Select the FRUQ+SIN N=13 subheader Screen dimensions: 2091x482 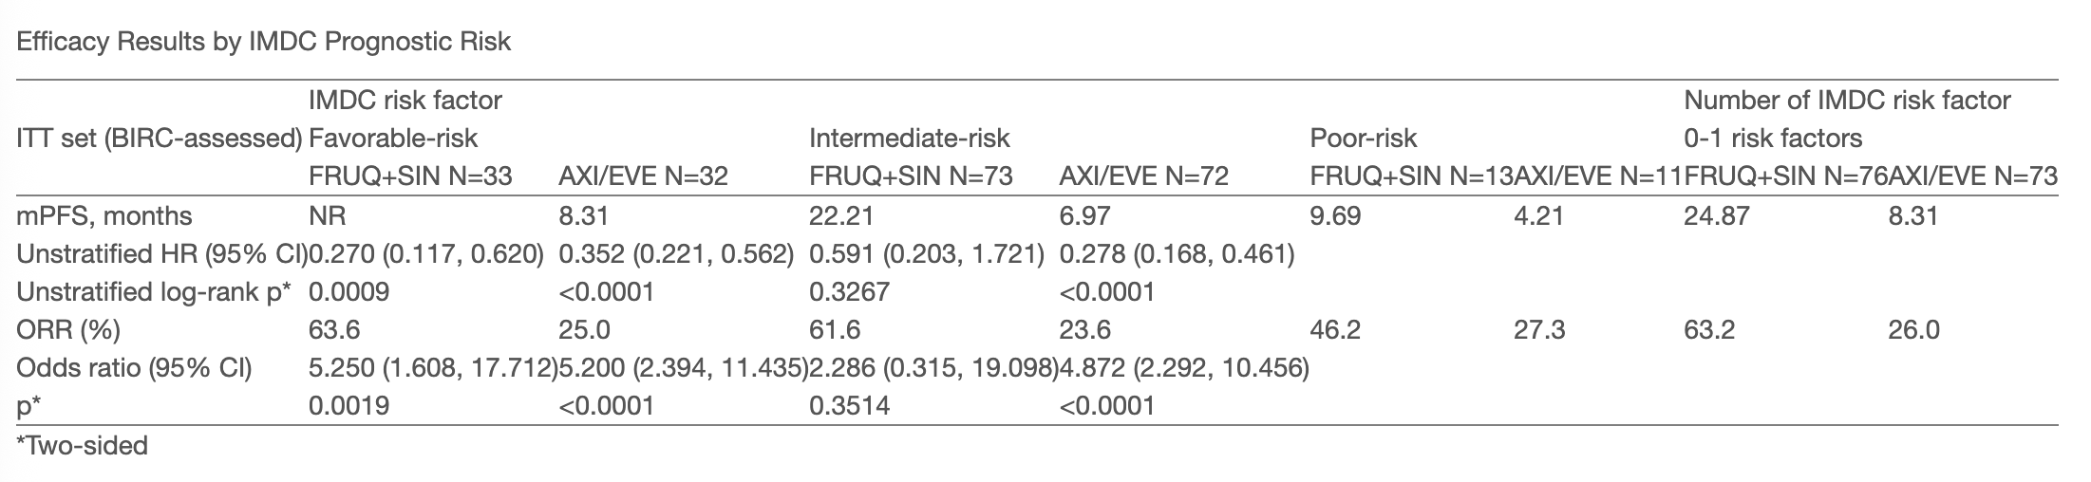1410,176
